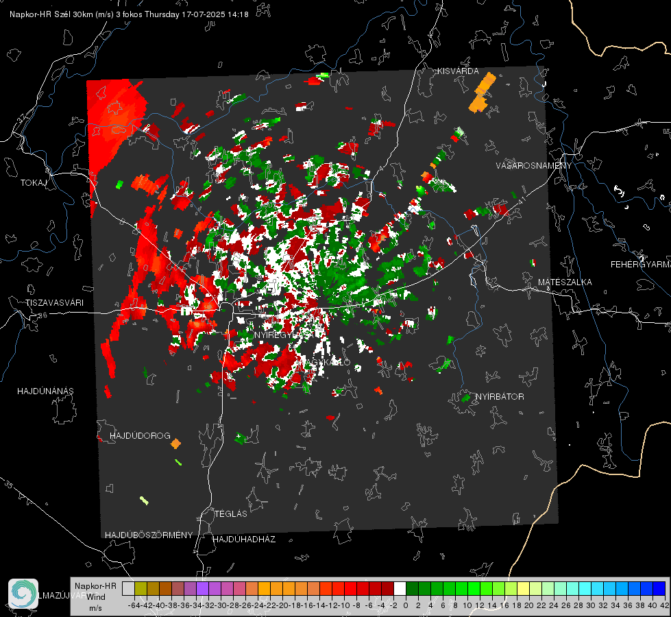Select the dark green swatch between 0 and 2

pyautogui.click(x=412, y=588)
